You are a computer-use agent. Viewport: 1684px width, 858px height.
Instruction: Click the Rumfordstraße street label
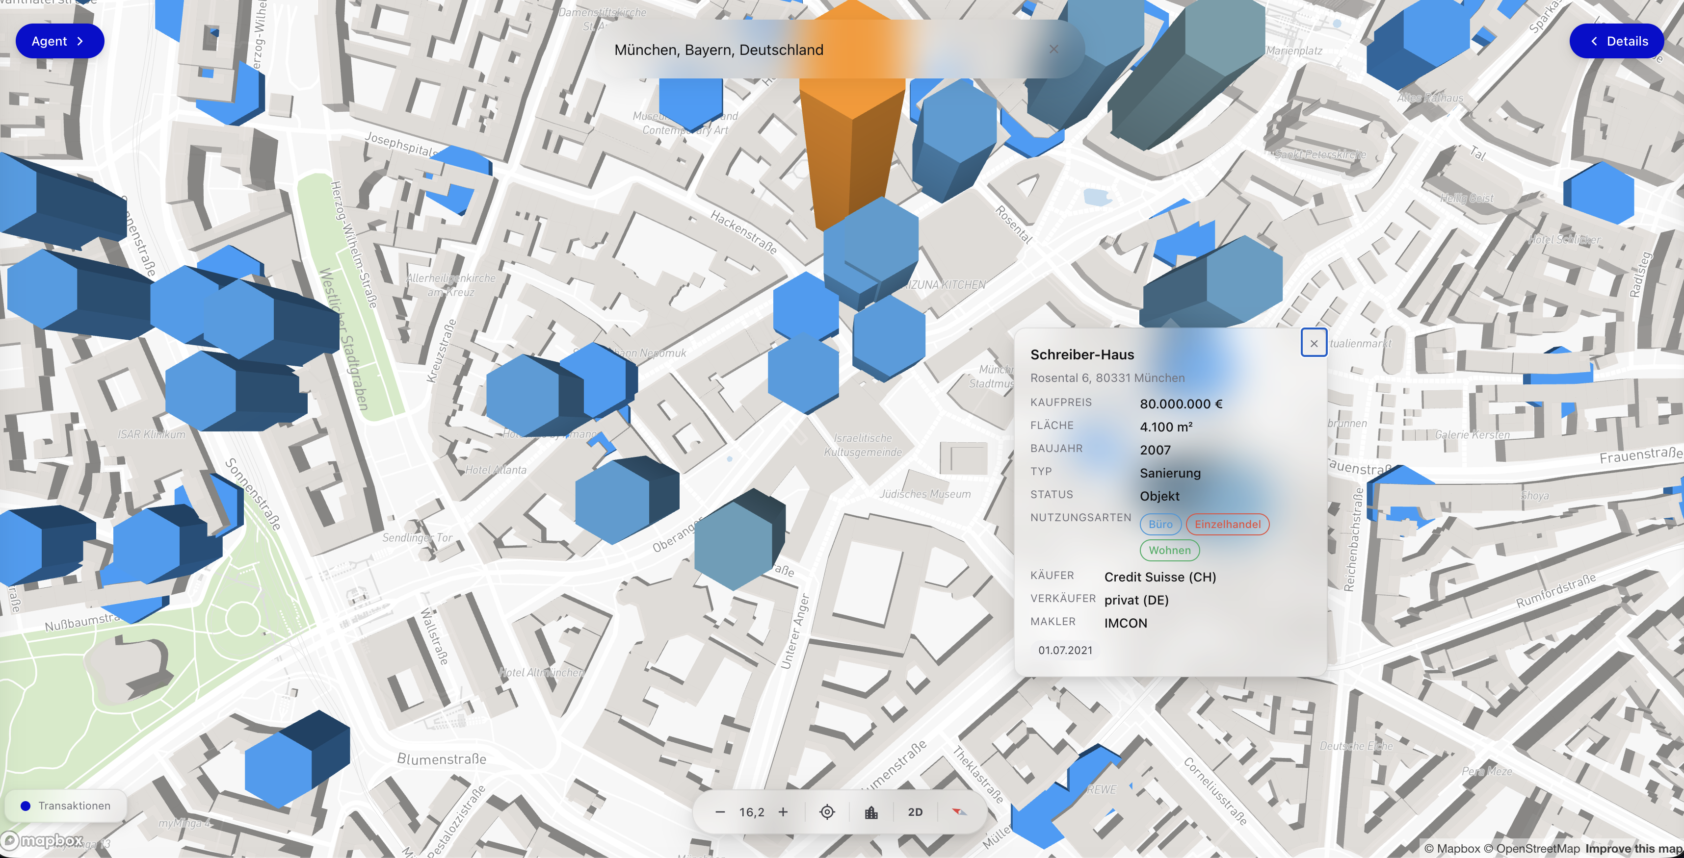(x=1556, y=590)
